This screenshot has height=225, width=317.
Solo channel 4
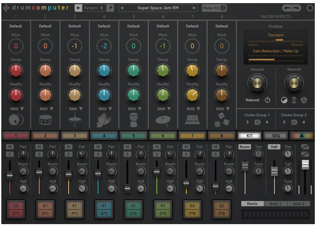point(98,154)
